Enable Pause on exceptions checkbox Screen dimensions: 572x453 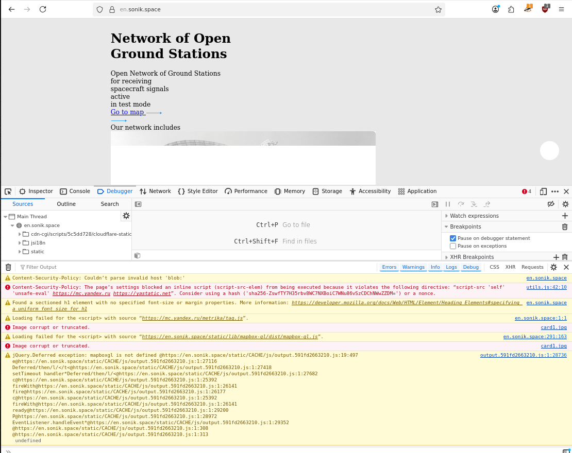pyautogui.click(x=453, y=246)
